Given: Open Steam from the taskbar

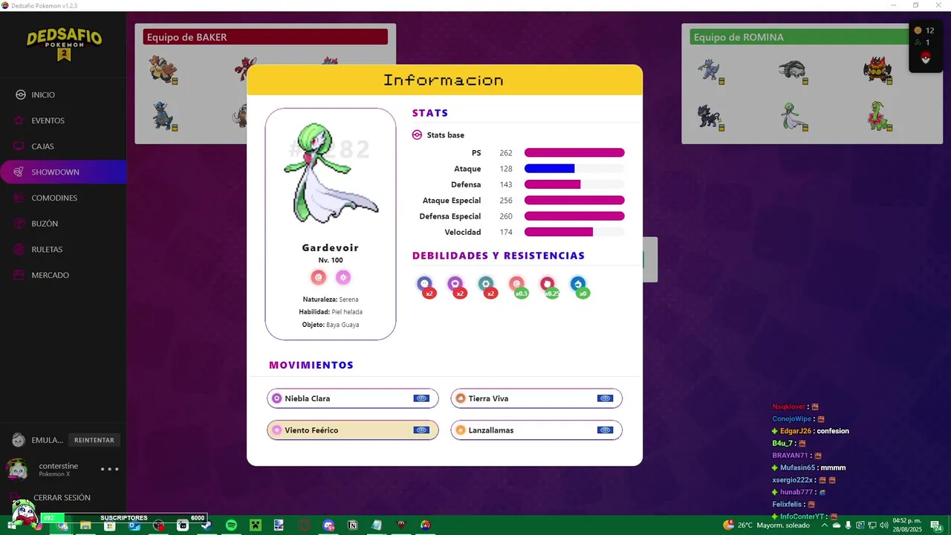Looking at the screenshot, I should 207,525.
